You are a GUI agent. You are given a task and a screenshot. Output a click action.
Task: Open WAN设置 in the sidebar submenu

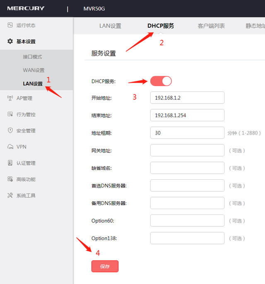point(34,70)
